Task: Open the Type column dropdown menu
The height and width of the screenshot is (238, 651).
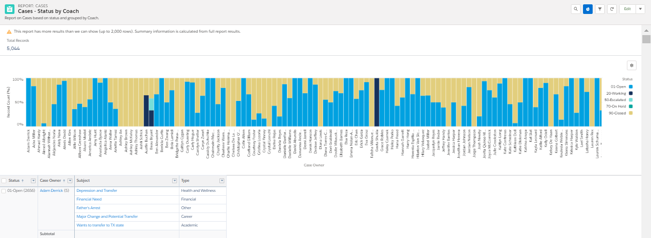Action: pyautogui.click(x=222, y=181)
